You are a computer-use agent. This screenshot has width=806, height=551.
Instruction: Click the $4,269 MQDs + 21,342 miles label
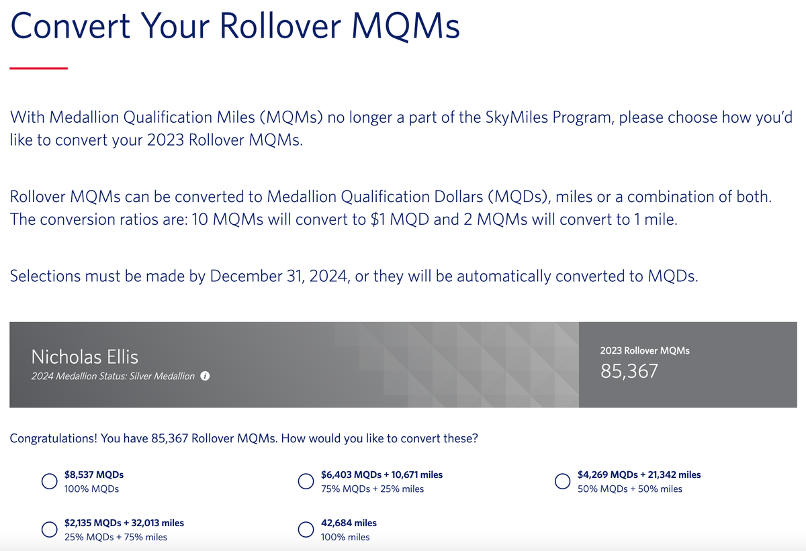pos(639,474)
